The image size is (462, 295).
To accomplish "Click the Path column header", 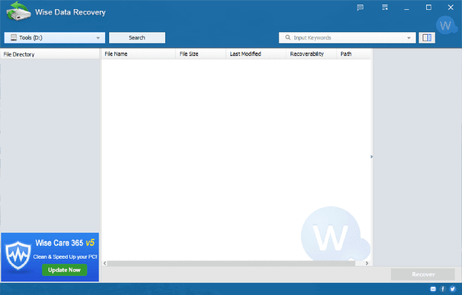I will point(353,54).
